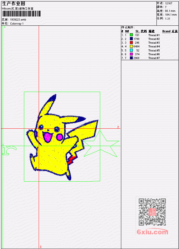Click stitch count 52 in the stop sequence

(x=138, y=51)
